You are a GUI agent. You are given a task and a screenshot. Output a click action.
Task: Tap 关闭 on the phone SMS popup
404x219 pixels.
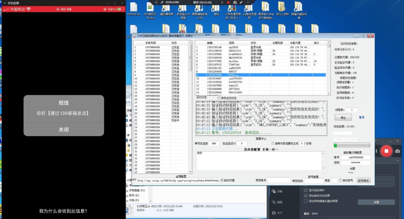click(x=63, y=130)
